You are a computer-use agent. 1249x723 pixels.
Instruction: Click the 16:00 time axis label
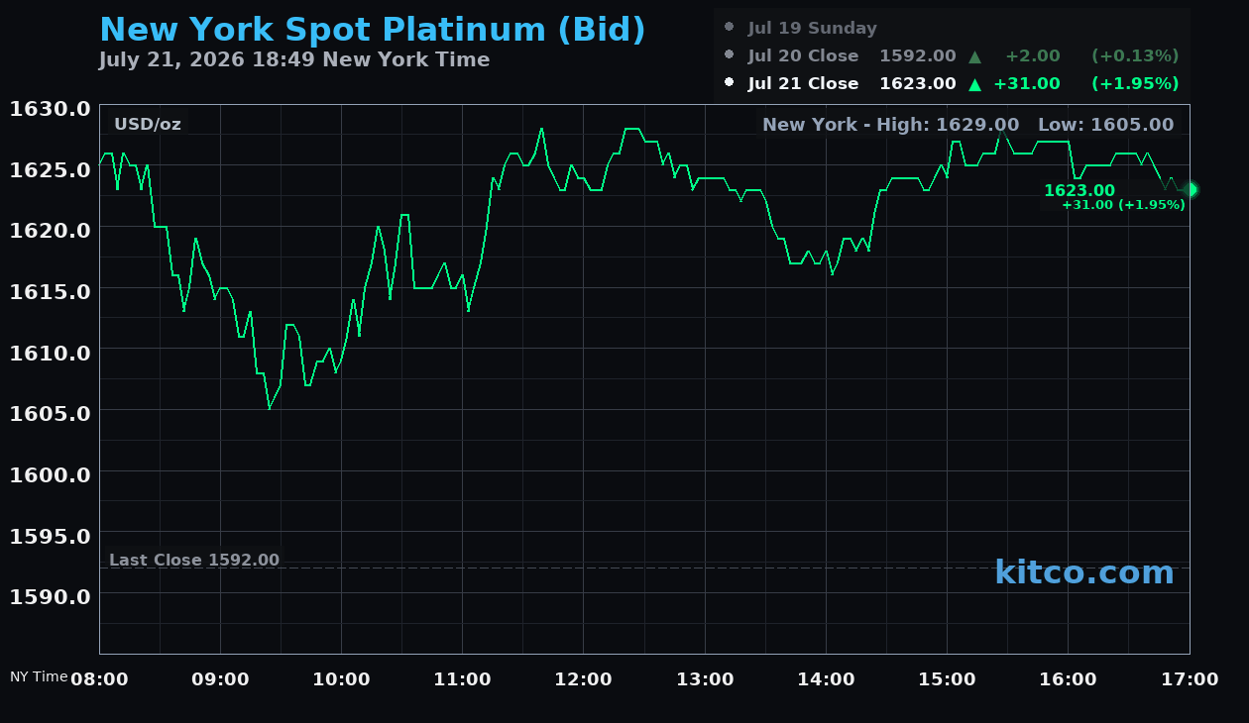(1069, 679)
